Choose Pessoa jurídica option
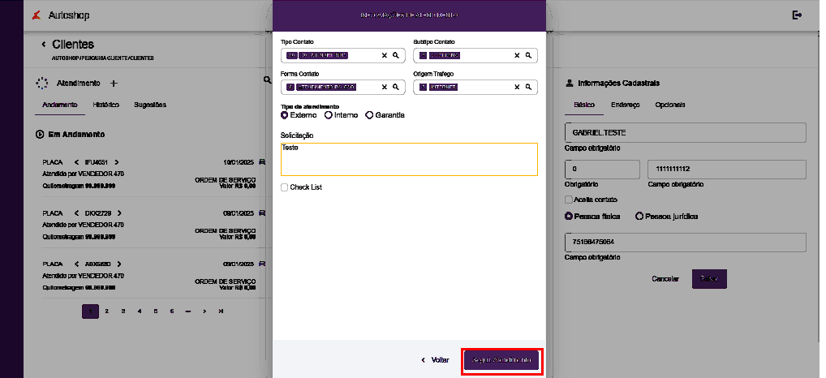Image resolution: width=826 pixels, height=378 pixels. click(x=639, y=216)
